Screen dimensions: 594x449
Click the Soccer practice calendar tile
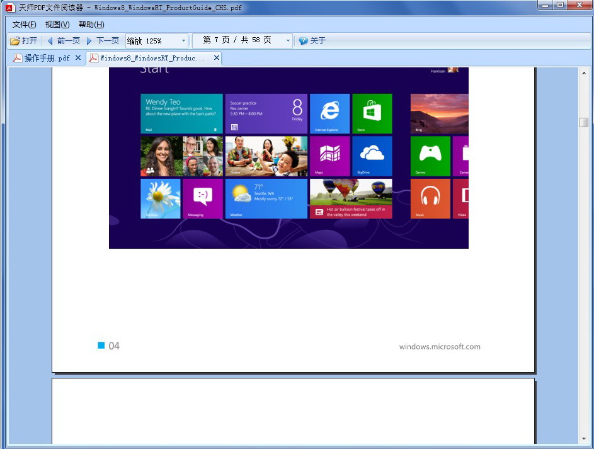266,113
